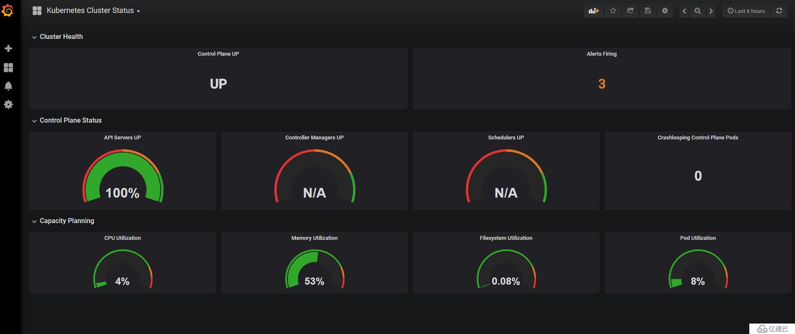Click the Schedulers N/A gauge
This screenshot has height=334, width=795.
[506, 177]
